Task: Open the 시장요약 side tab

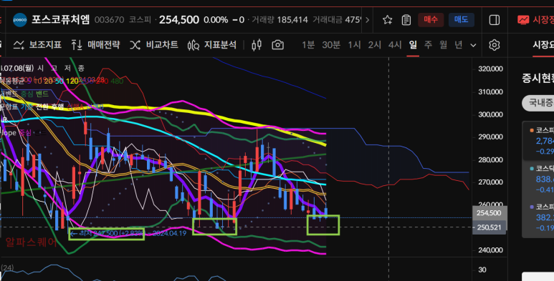Action: click(x=543, y=45)
